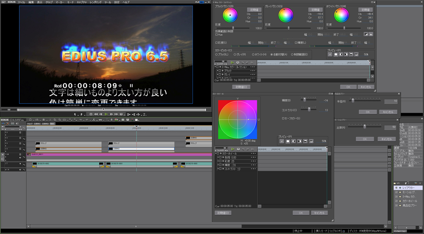
Task: Open the クリップ menu
Action: pyautogui.click(x=49, y=2)
